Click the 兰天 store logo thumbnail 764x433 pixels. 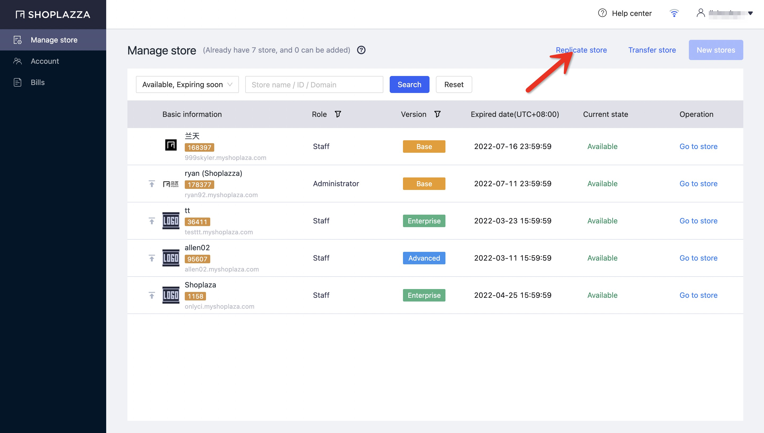(x=171, y=145)
